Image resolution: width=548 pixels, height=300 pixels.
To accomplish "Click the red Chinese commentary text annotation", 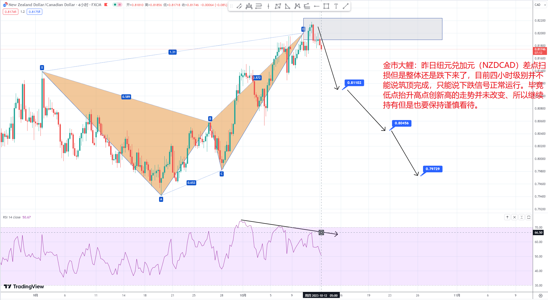I will coord(464,85).
